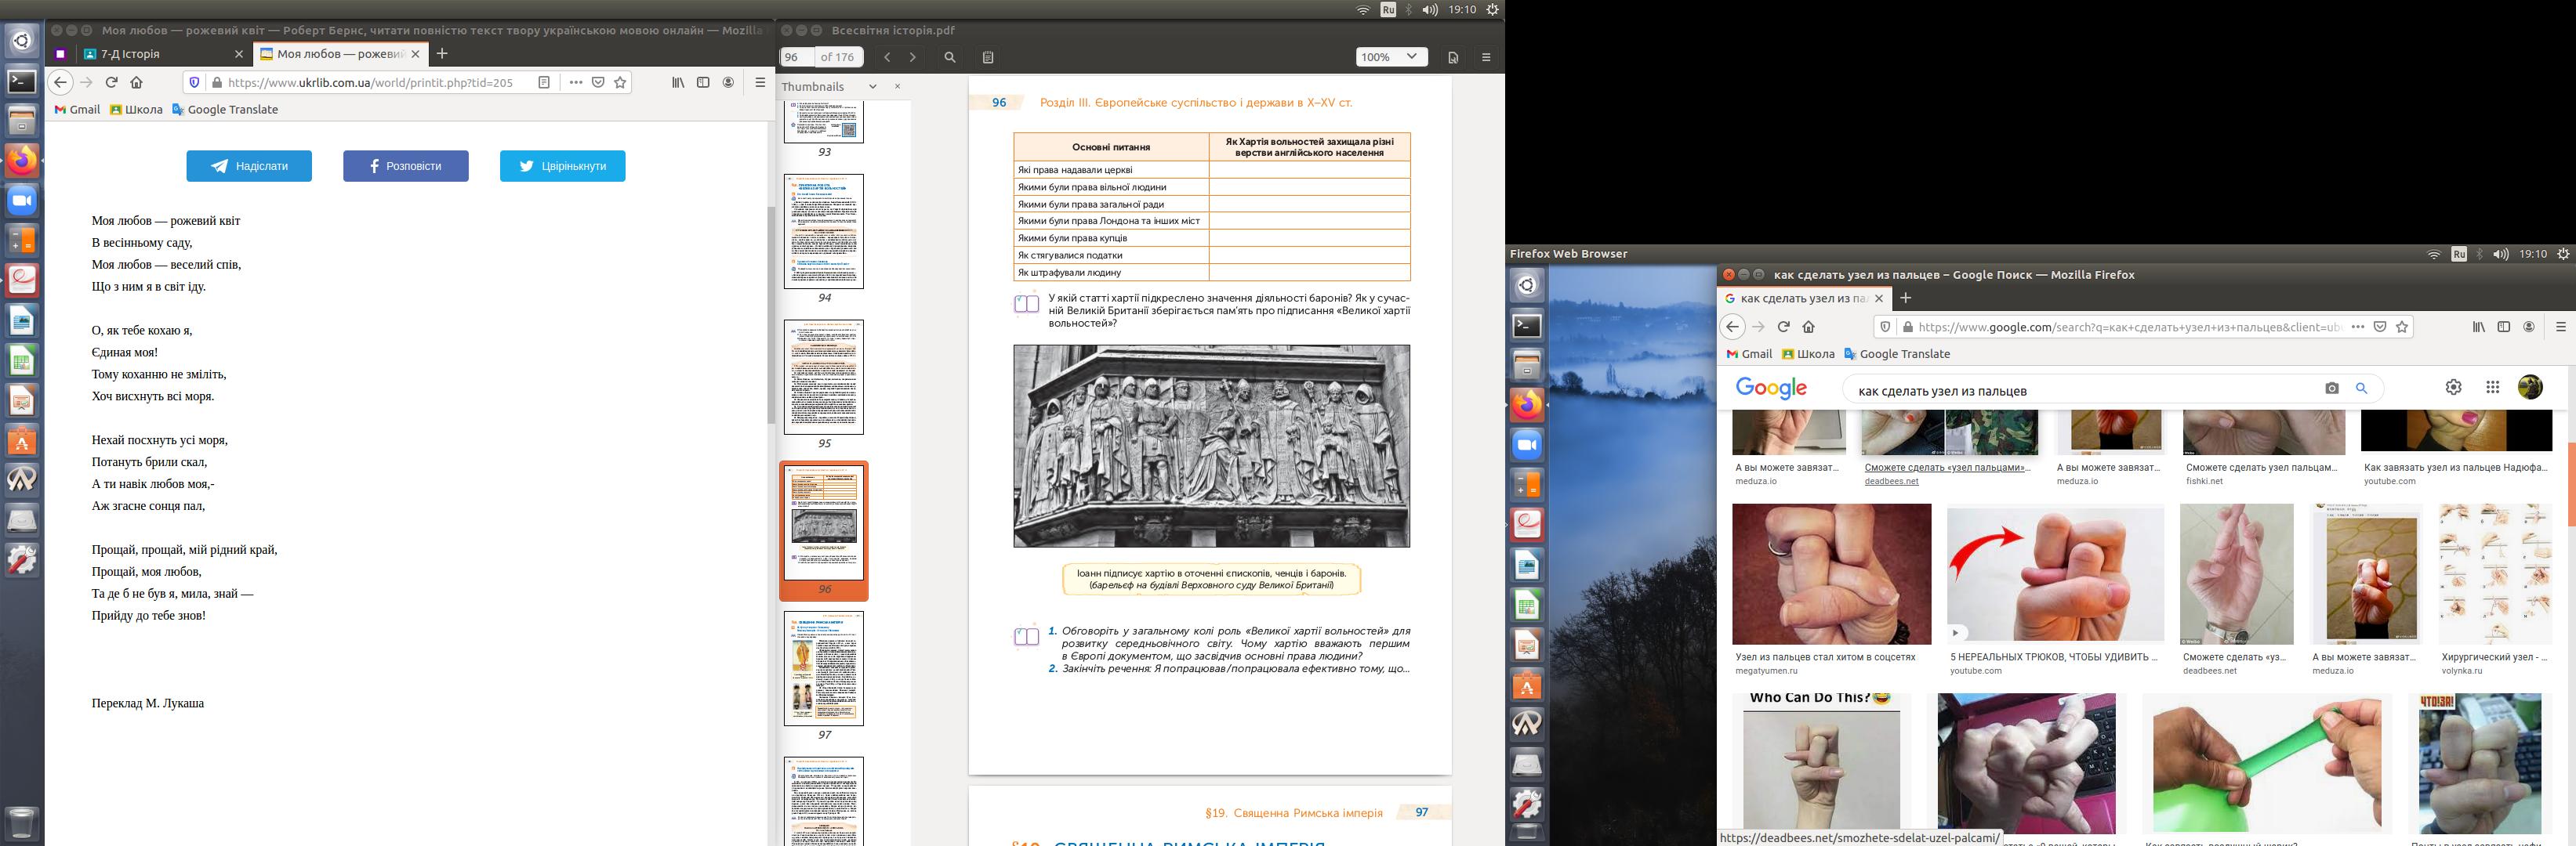Screen dimensions: 2576x846
Task: Open Thumbnails sidebar mode dropdown
Action: [x=872, y=87]
